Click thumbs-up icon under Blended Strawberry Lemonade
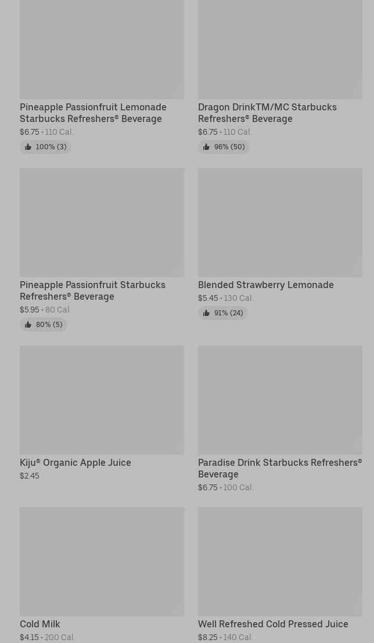 [206, 313]
